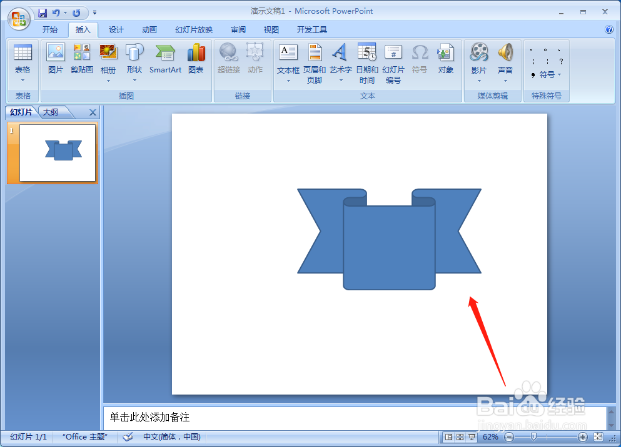Undo the last action
The height and width of the screenshot is (447, 621).
[x=56, y=13]
